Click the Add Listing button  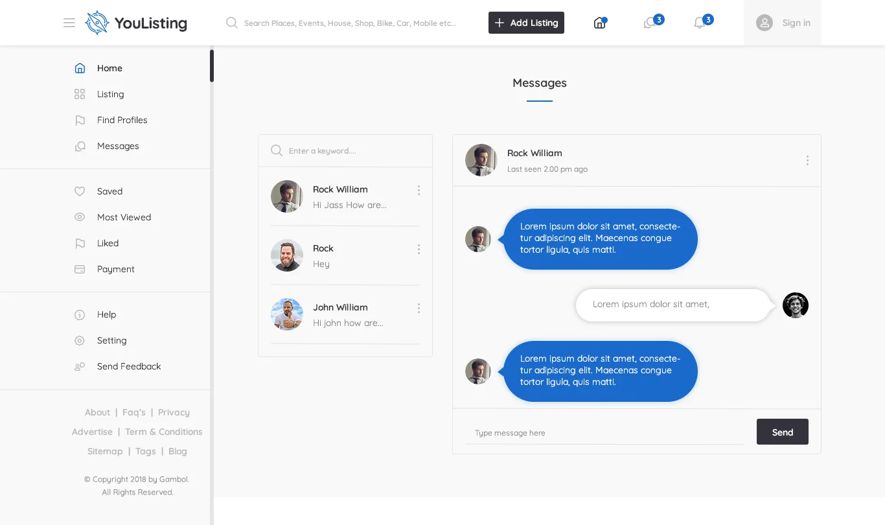pos(526,23)
